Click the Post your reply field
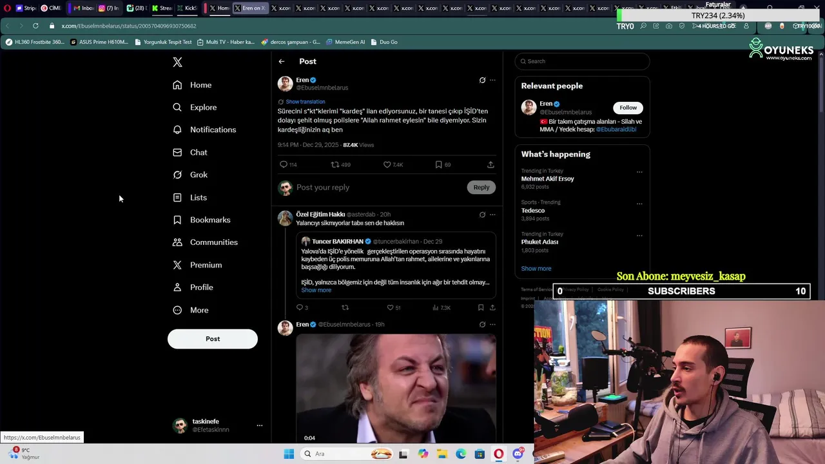 pyautogui.click(x=379, y=188)
